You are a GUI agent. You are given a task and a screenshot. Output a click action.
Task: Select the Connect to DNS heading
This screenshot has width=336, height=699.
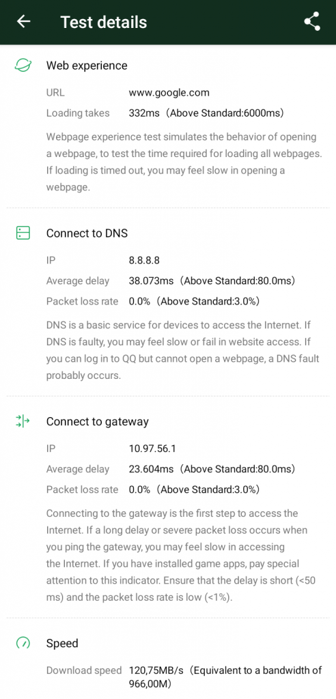(x=87, y=233)
